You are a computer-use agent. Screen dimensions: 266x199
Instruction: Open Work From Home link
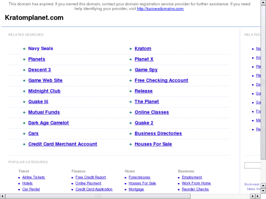[196, 183]
